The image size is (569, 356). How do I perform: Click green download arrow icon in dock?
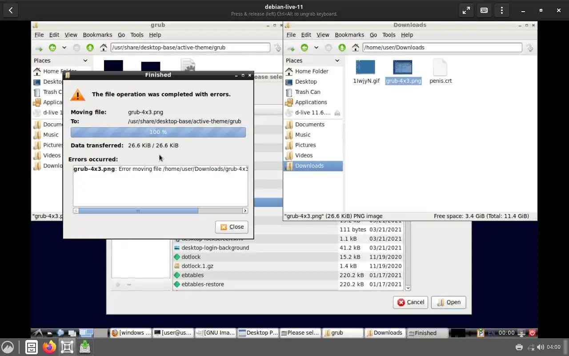click(x=85, y=347)
